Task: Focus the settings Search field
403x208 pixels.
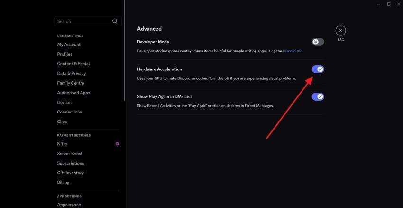Action: 88,21
